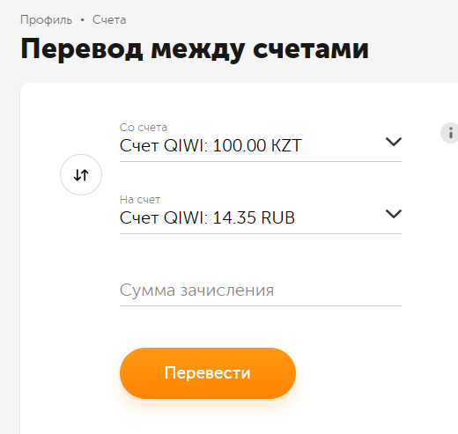Select the На счет label

coord(140,200)
